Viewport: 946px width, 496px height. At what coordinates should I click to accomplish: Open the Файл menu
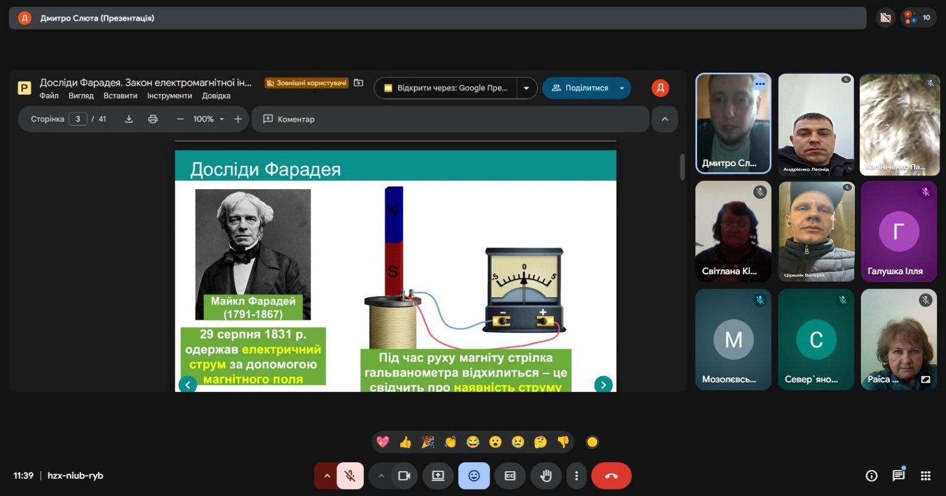coord(49,96)
